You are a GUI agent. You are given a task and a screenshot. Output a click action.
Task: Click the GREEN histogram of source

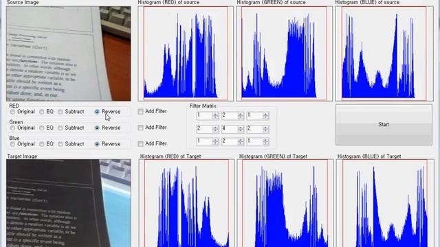point(284,54)
